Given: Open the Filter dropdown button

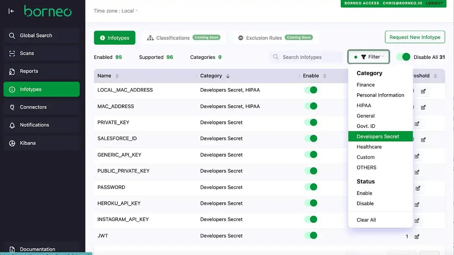Looking at the screenshot, I should [369, 57].
